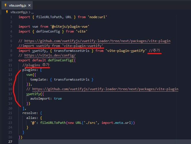The image size is (191, 144).
Task: Click 'template:' on line 14
Action: coord(39,79)
